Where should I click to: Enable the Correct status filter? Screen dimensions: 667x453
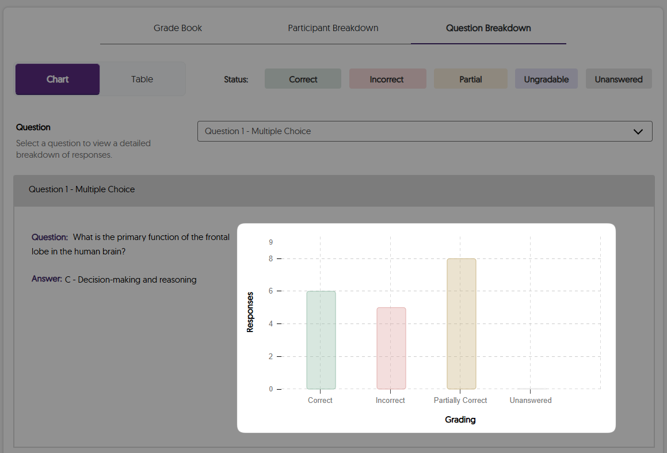pos(303,79)
